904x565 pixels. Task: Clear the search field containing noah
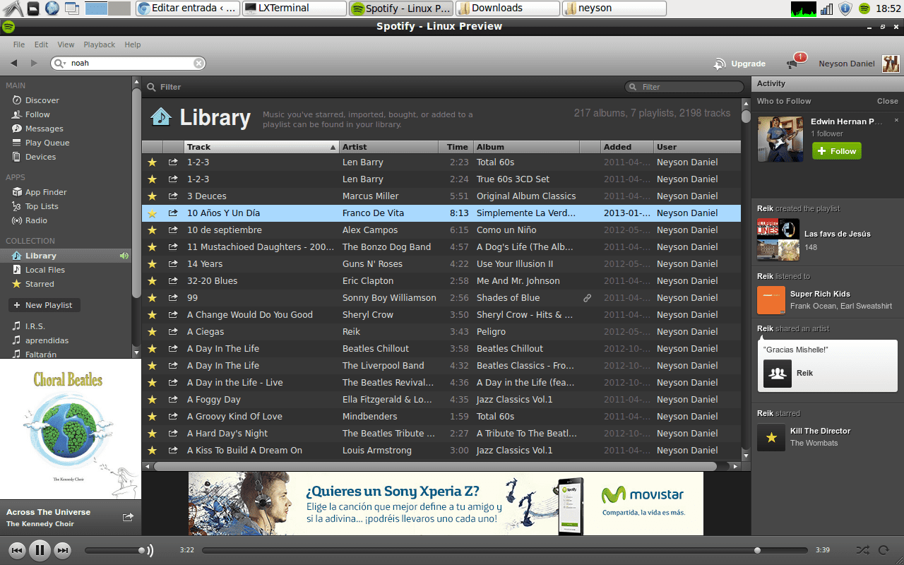coord(199,63)
